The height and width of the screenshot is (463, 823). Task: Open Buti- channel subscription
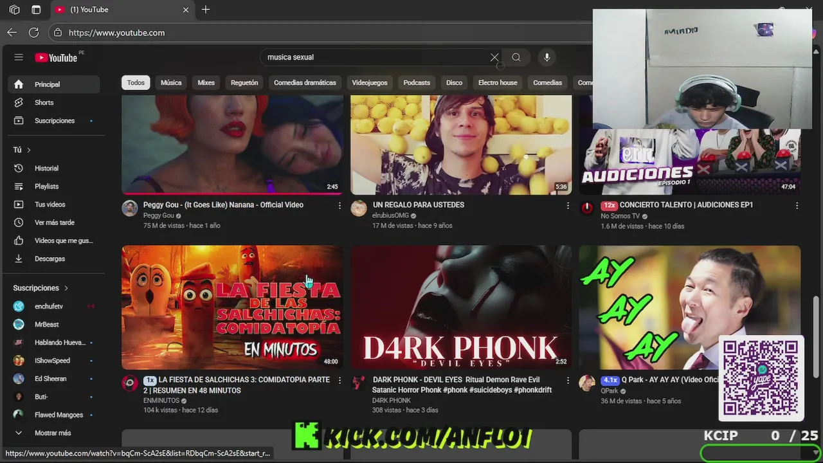(x=53, y=397)
